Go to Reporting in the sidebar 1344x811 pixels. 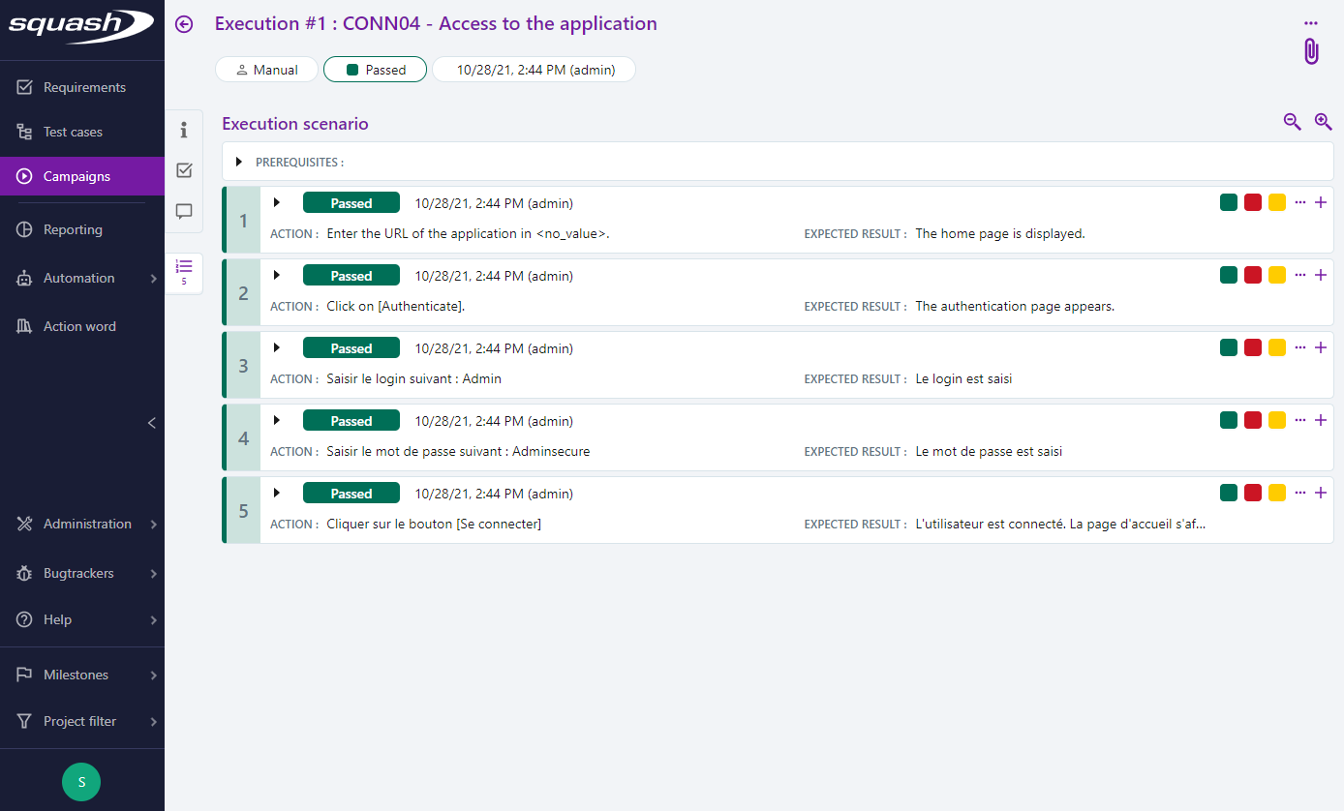73,229
